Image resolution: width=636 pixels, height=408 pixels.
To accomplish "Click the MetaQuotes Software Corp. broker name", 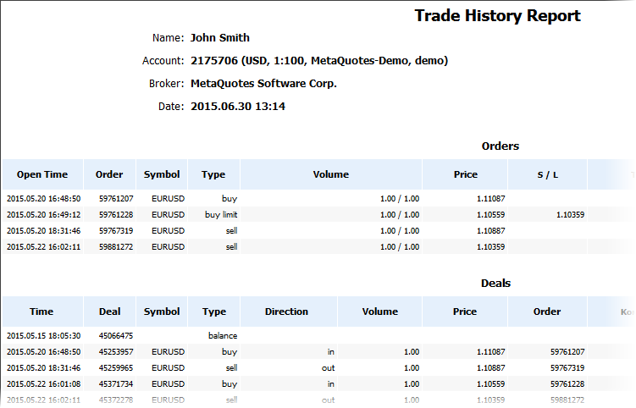I will (x=263, y=84).
